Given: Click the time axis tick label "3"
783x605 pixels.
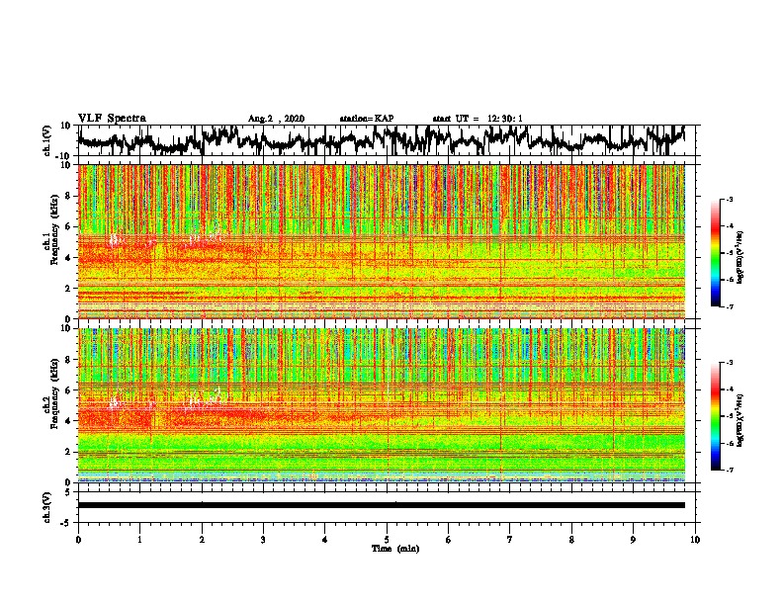Looking at the screenshot, I should pos(263,540).
